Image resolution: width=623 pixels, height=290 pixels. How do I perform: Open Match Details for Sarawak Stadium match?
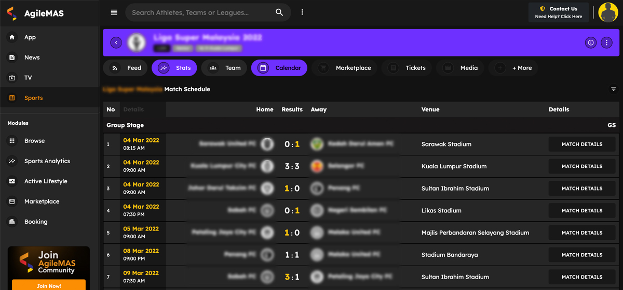pos(581,144)
